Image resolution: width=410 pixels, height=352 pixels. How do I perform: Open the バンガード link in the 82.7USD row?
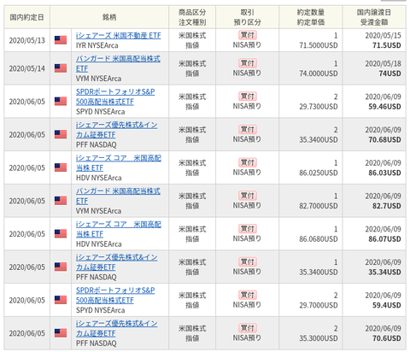click(118, 197)
